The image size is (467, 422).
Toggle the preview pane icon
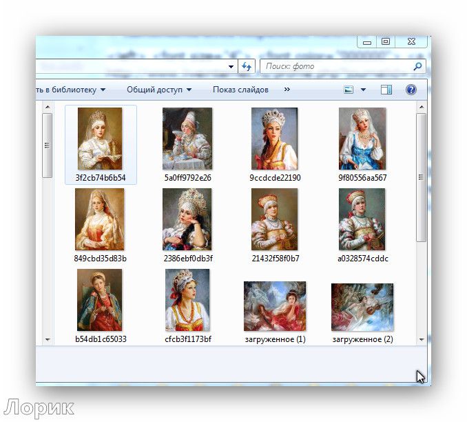tap(386, 90)
